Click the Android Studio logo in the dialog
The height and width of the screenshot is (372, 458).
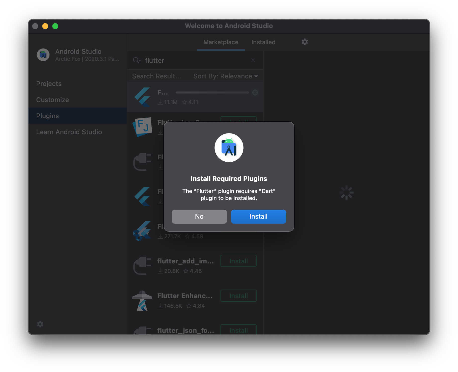pos(229,148)
